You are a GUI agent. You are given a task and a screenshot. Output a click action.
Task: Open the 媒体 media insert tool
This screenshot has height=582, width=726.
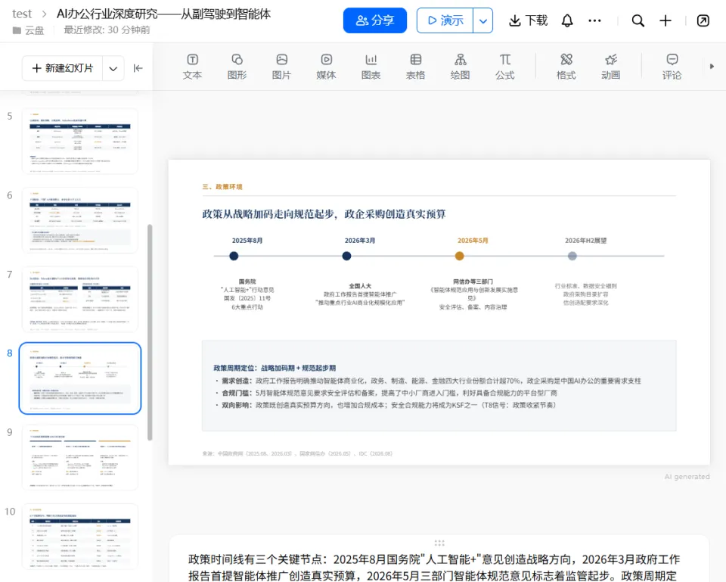pyautogui.click(x=326, y=67)
